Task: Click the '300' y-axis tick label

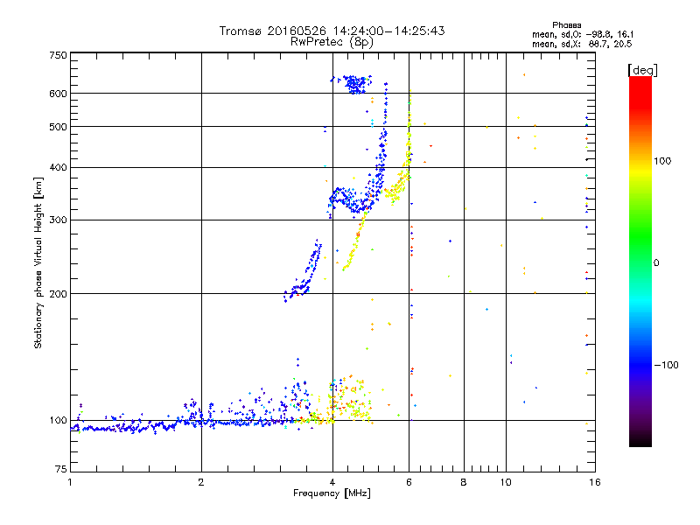Action: [59, 220]
